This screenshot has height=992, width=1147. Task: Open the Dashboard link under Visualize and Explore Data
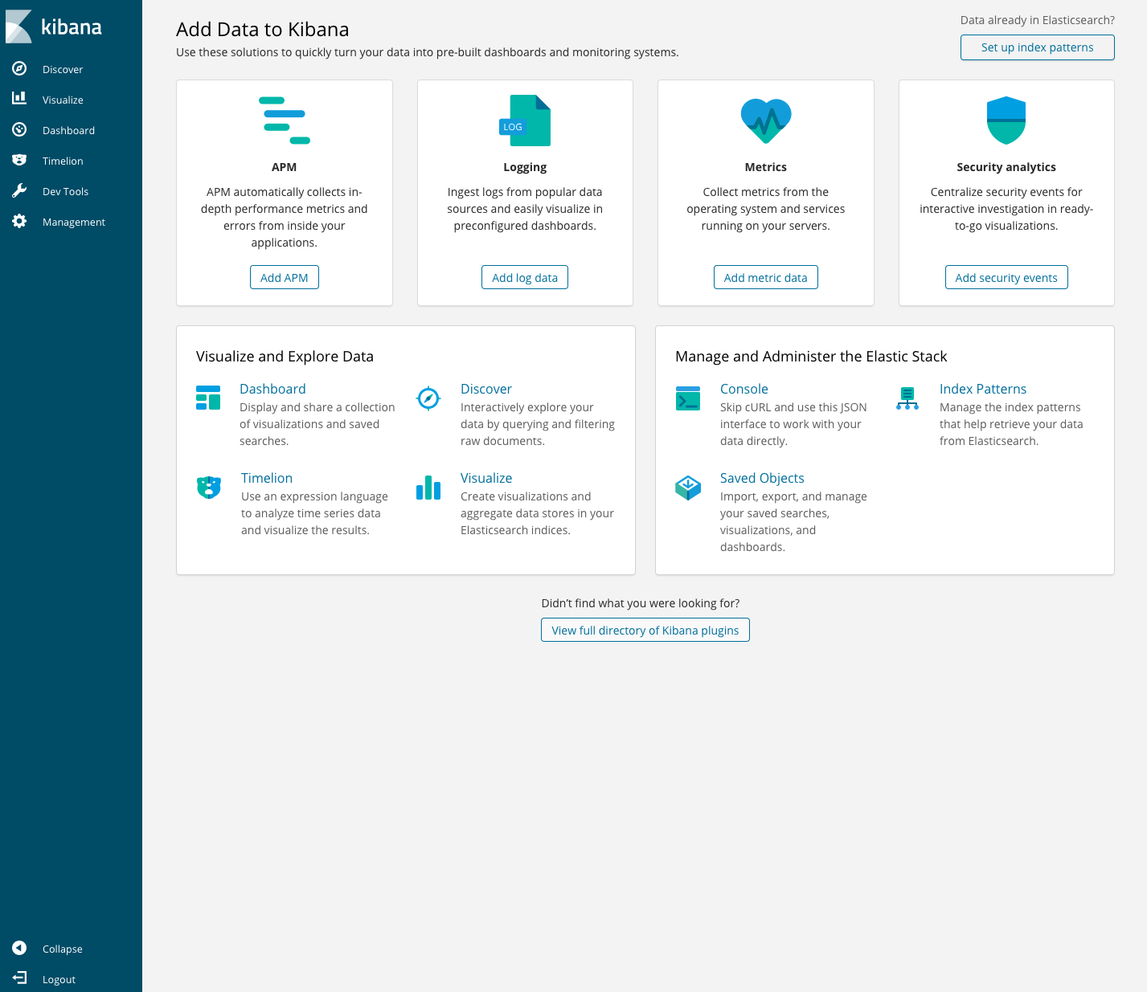tap(272, 389)
